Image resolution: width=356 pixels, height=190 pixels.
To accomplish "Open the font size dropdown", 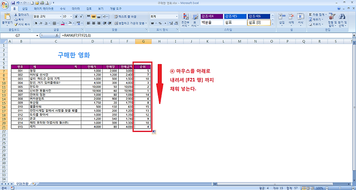I will 71,17.
